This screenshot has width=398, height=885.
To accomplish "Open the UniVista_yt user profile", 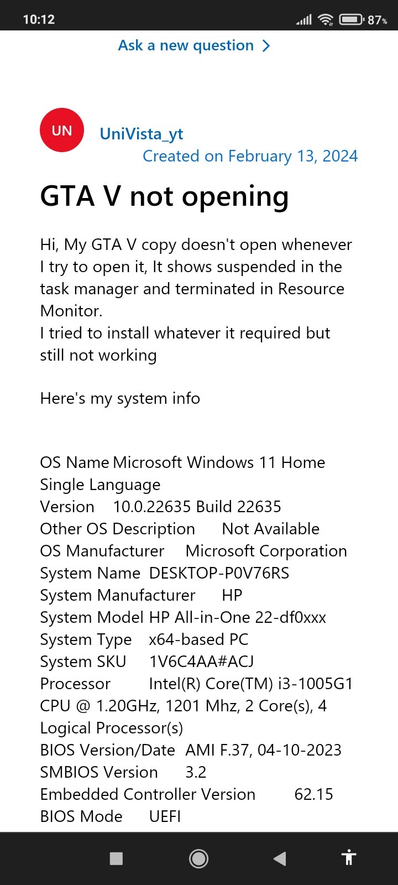I will point(141,134).
